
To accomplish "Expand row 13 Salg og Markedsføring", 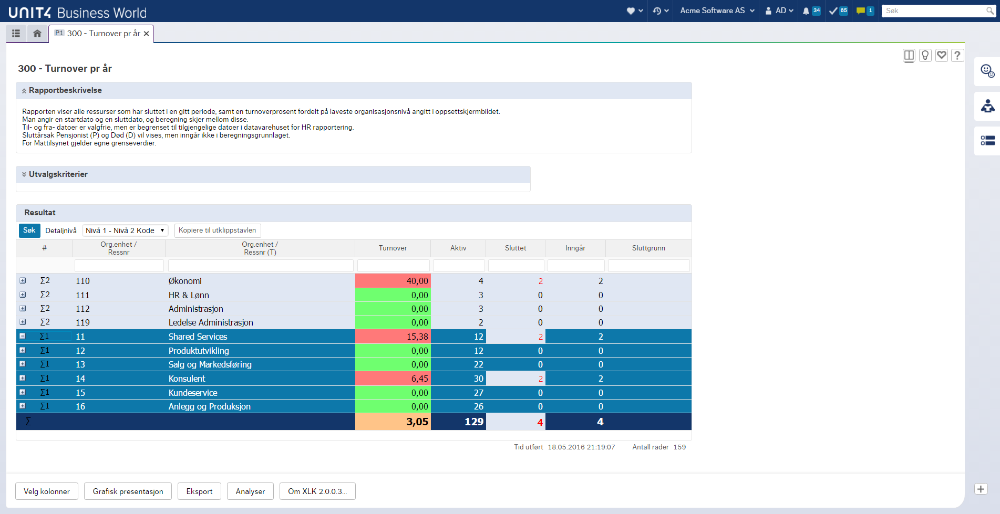I will click(x=23, y=364).
